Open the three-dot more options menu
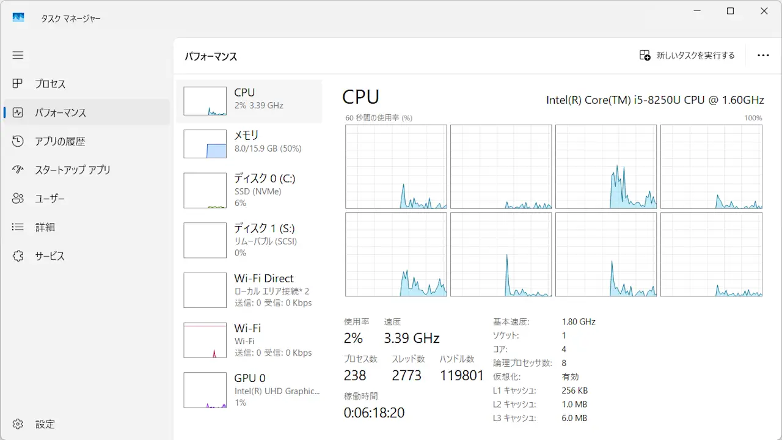Image resolution: width=782 pixels, height=440 pixels. [763, 56]
